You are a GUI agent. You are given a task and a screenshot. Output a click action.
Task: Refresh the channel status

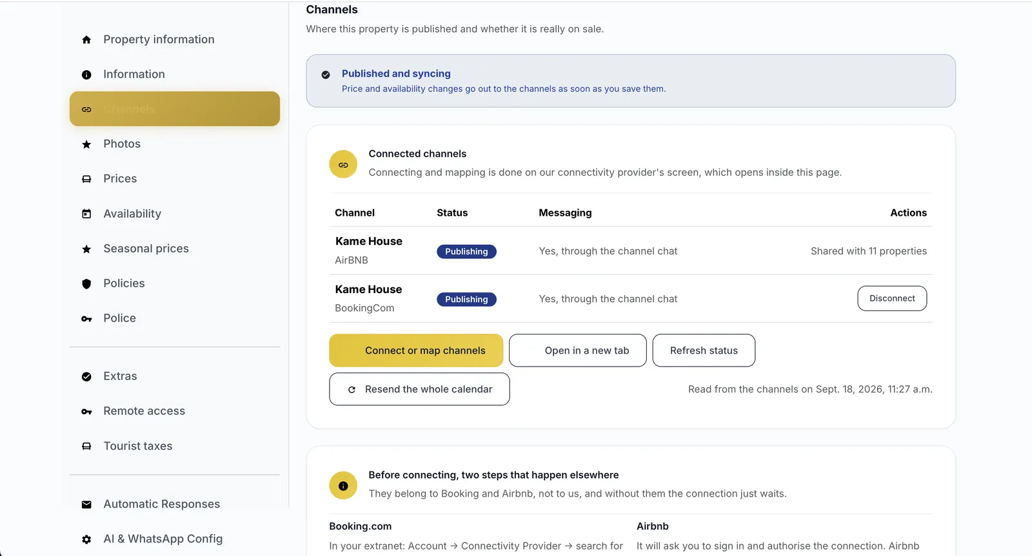pyautogui.click(x=704, y=350)
